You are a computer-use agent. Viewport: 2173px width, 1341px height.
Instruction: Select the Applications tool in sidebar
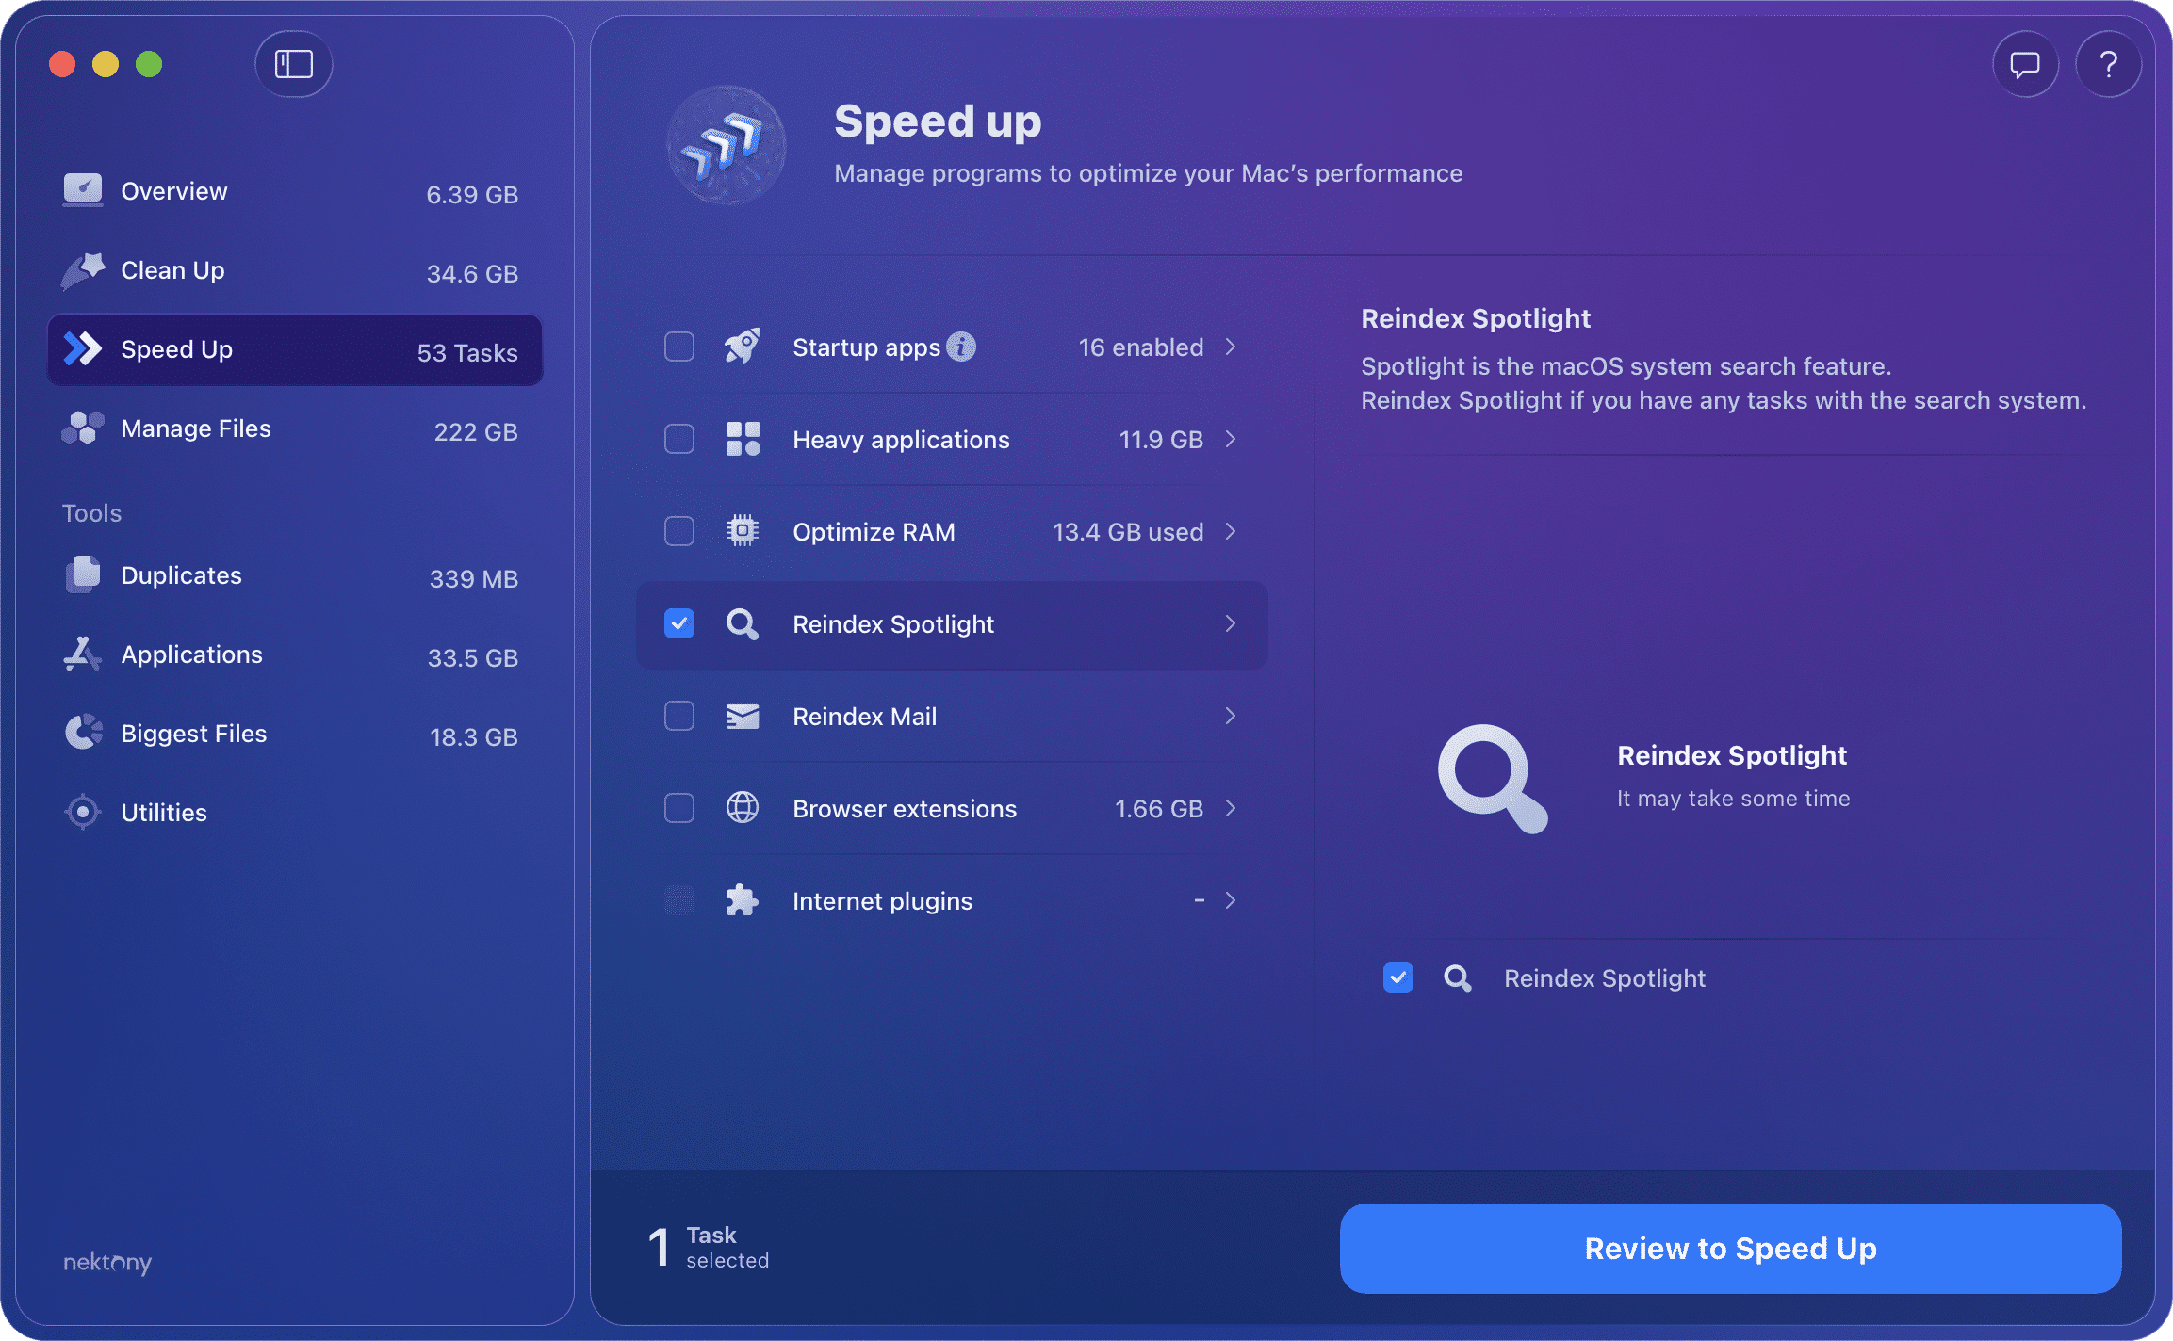click(x=191, y=654)
